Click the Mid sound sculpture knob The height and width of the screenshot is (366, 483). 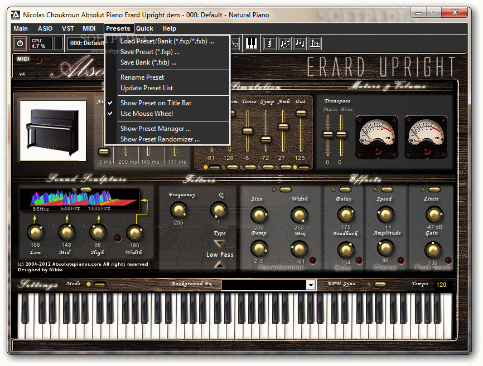click(66, 232)
